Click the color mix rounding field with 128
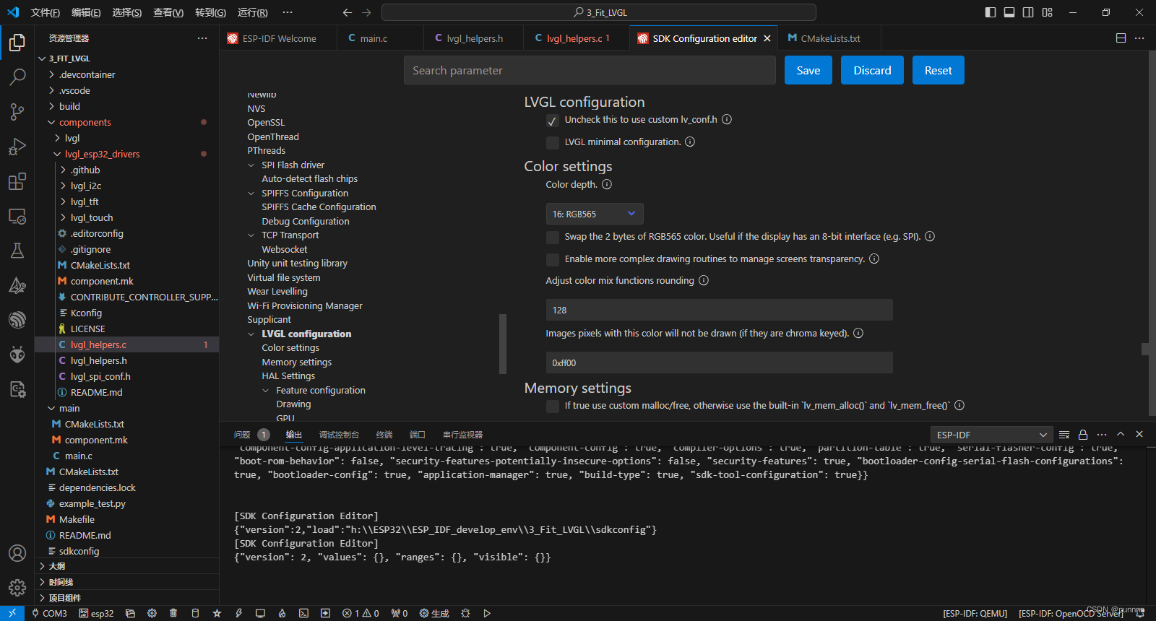This screenshot has height=621, width=1156. 719,310
